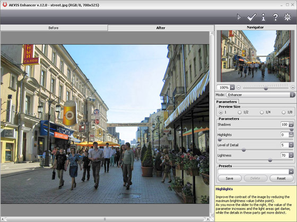Open the Mode Enhancer dropdown
The image size is (297, 222).
tap(260, 95)
